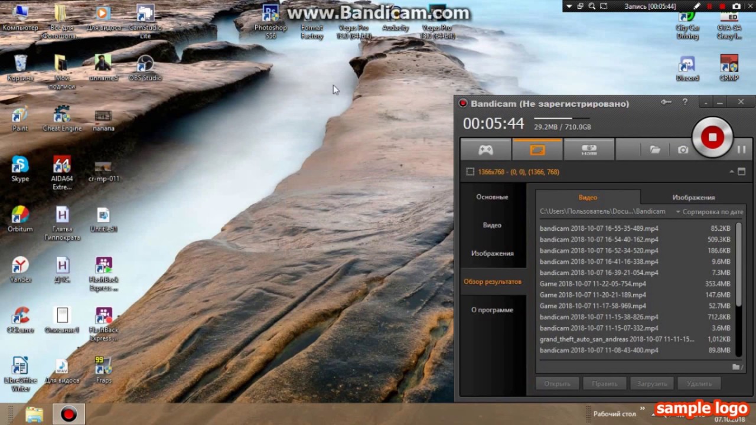The height and width of the screenshot is (425, 756).
Task: Click the camera icon in recording bar
Action: 736,6
